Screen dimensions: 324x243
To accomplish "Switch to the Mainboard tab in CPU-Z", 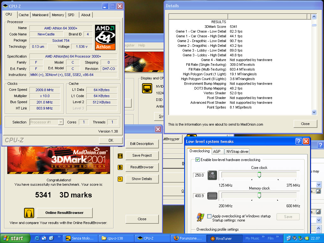I will click(40, 15).
